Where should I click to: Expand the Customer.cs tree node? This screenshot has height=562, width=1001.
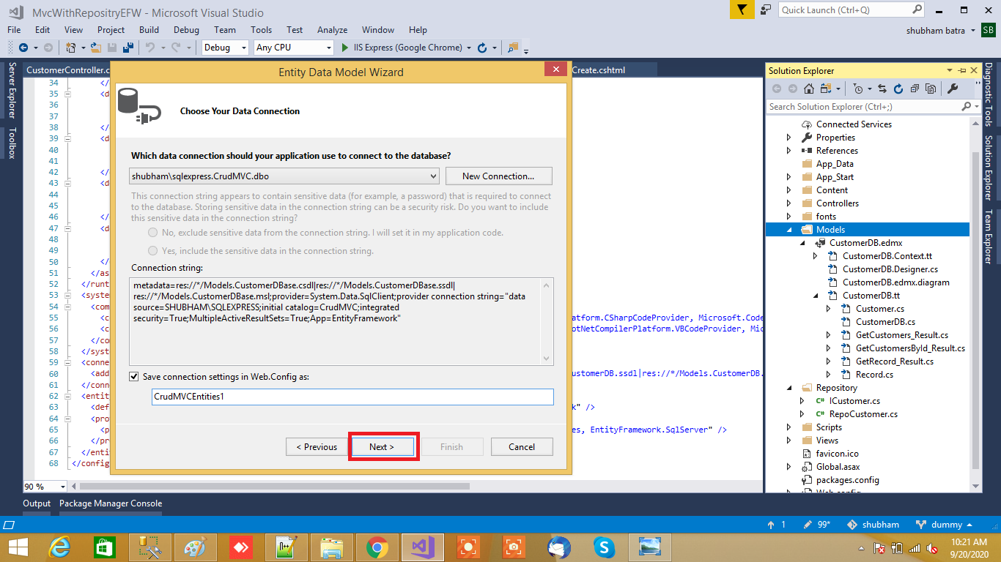829,309
